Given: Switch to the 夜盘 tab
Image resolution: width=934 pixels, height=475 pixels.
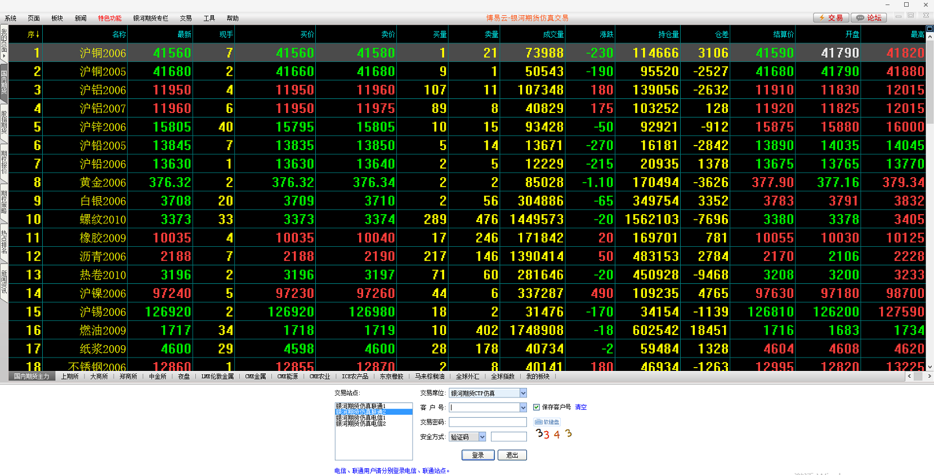Looking at the screenshot, I should click(x=184, y=377).
